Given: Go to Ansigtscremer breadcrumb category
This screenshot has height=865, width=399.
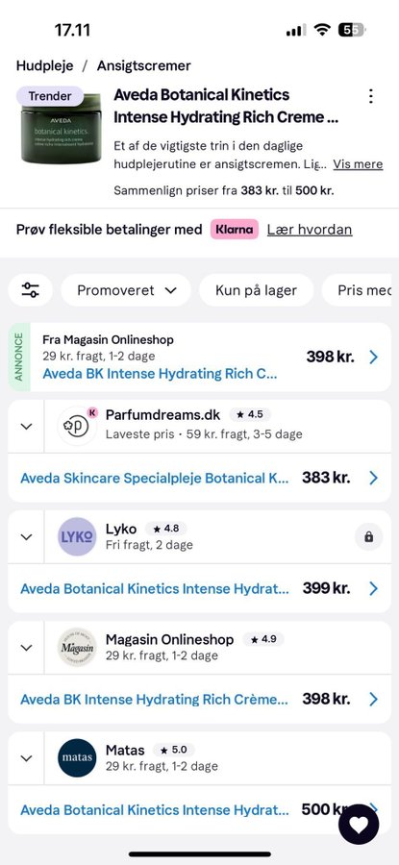Looking at the screenshot, I should (144, 65).
